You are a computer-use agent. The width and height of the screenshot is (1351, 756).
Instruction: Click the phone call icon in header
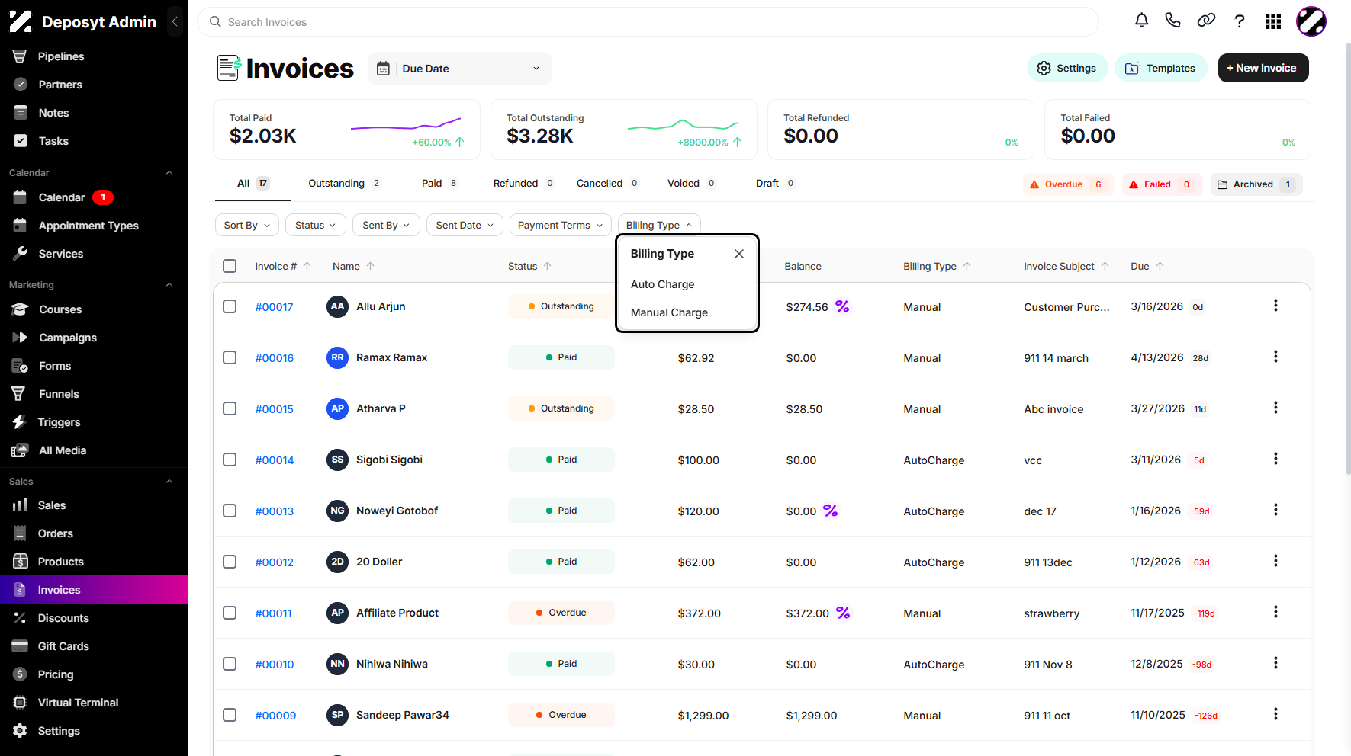(1173, 21)
